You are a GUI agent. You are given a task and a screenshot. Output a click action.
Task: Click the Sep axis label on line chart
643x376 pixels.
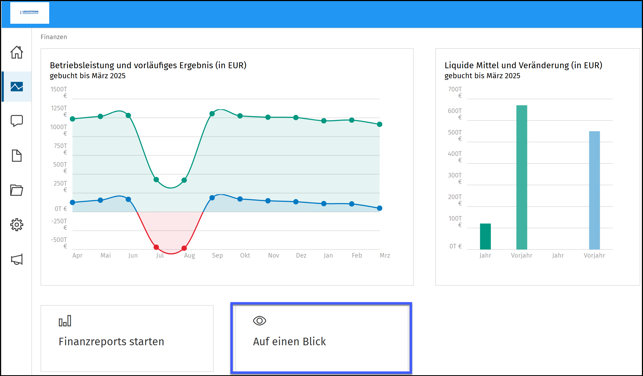tap(217, 255)
